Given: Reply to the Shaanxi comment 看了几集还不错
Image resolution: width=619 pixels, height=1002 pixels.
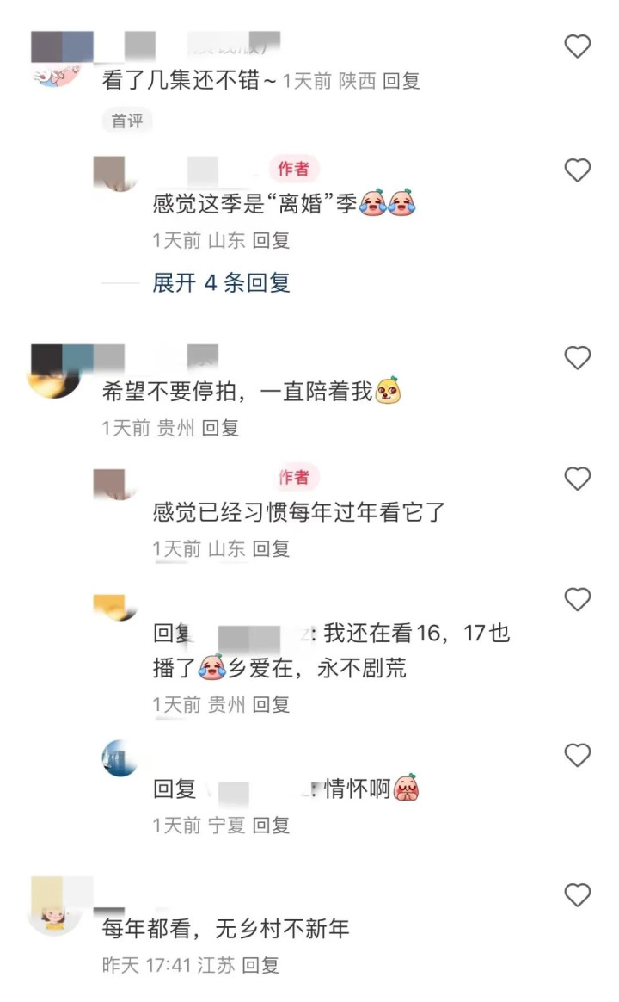Looking at the screenshot, I should [x=401, y=81].
